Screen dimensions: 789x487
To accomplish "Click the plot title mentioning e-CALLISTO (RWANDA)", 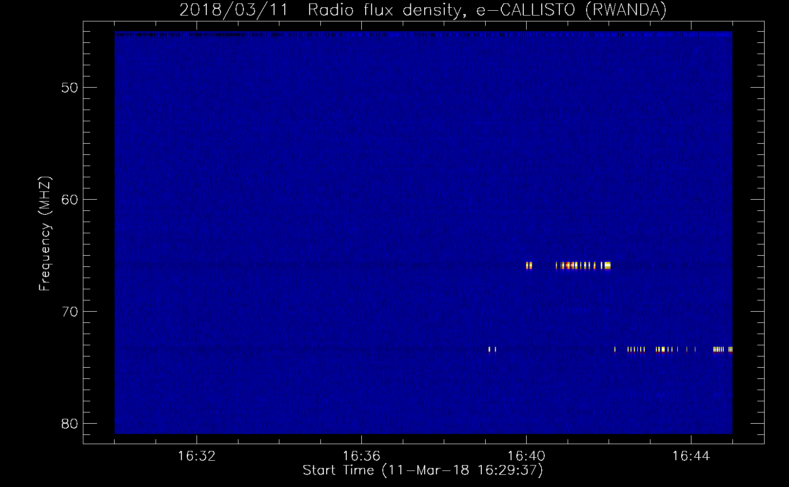I will [423, 10].
